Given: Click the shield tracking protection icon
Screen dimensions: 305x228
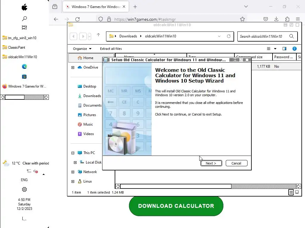Looking at the screenshot, I should click(101, 19).
